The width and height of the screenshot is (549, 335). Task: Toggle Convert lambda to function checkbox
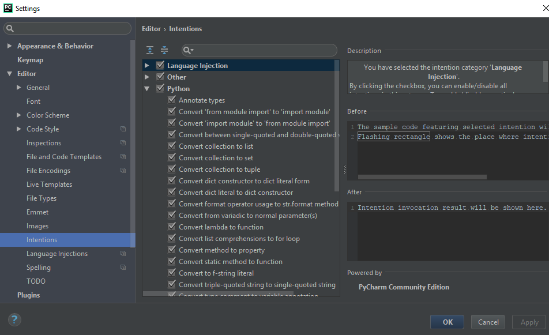coord(172,227)
